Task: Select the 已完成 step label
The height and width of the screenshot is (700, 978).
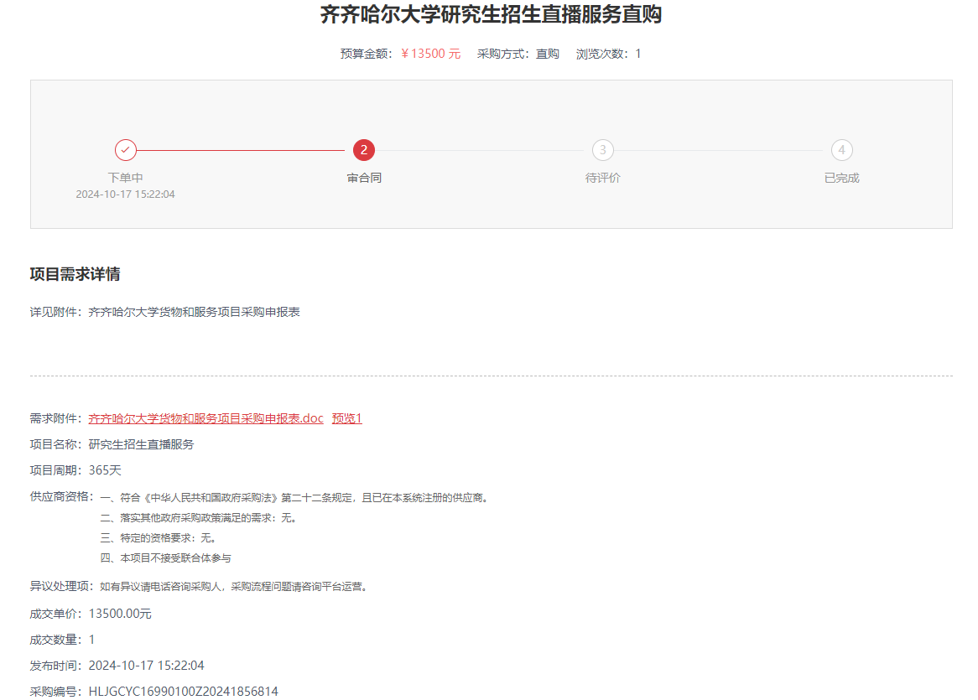Action: click(x=841, y=178)
